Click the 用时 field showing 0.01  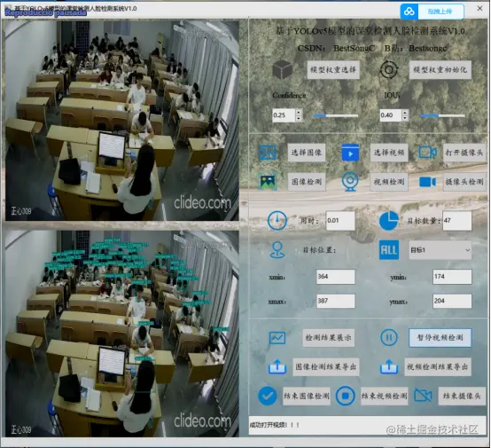(340, 221)
